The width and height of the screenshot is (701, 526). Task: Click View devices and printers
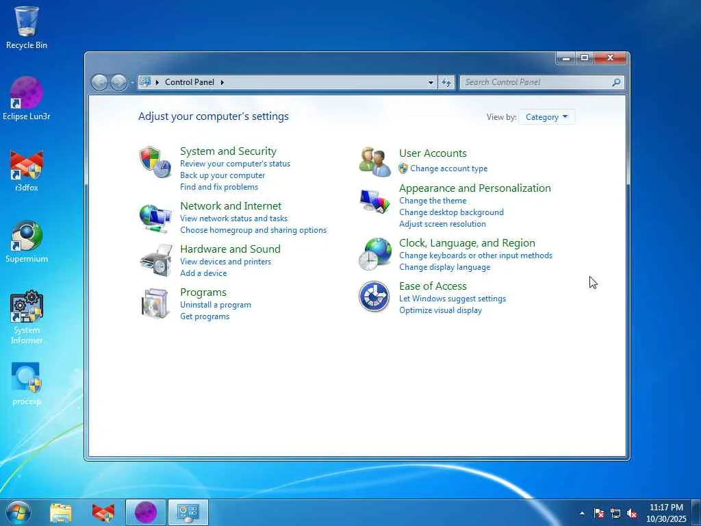coord(226,261)
